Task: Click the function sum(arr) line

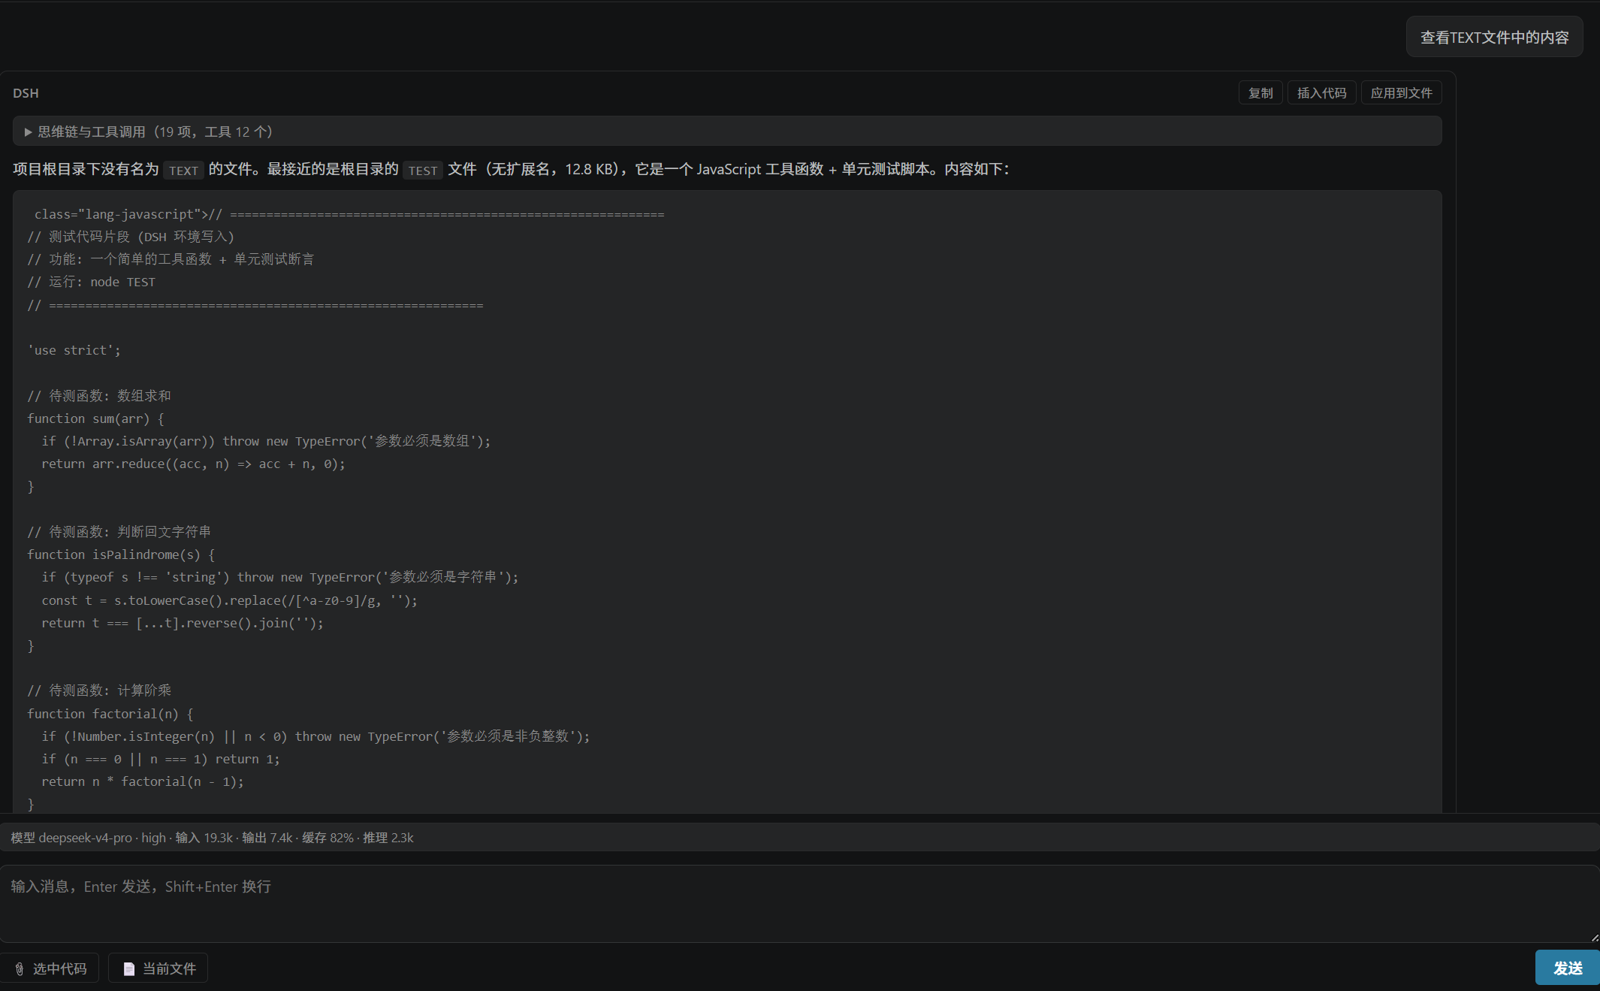Action: point(95,418)
